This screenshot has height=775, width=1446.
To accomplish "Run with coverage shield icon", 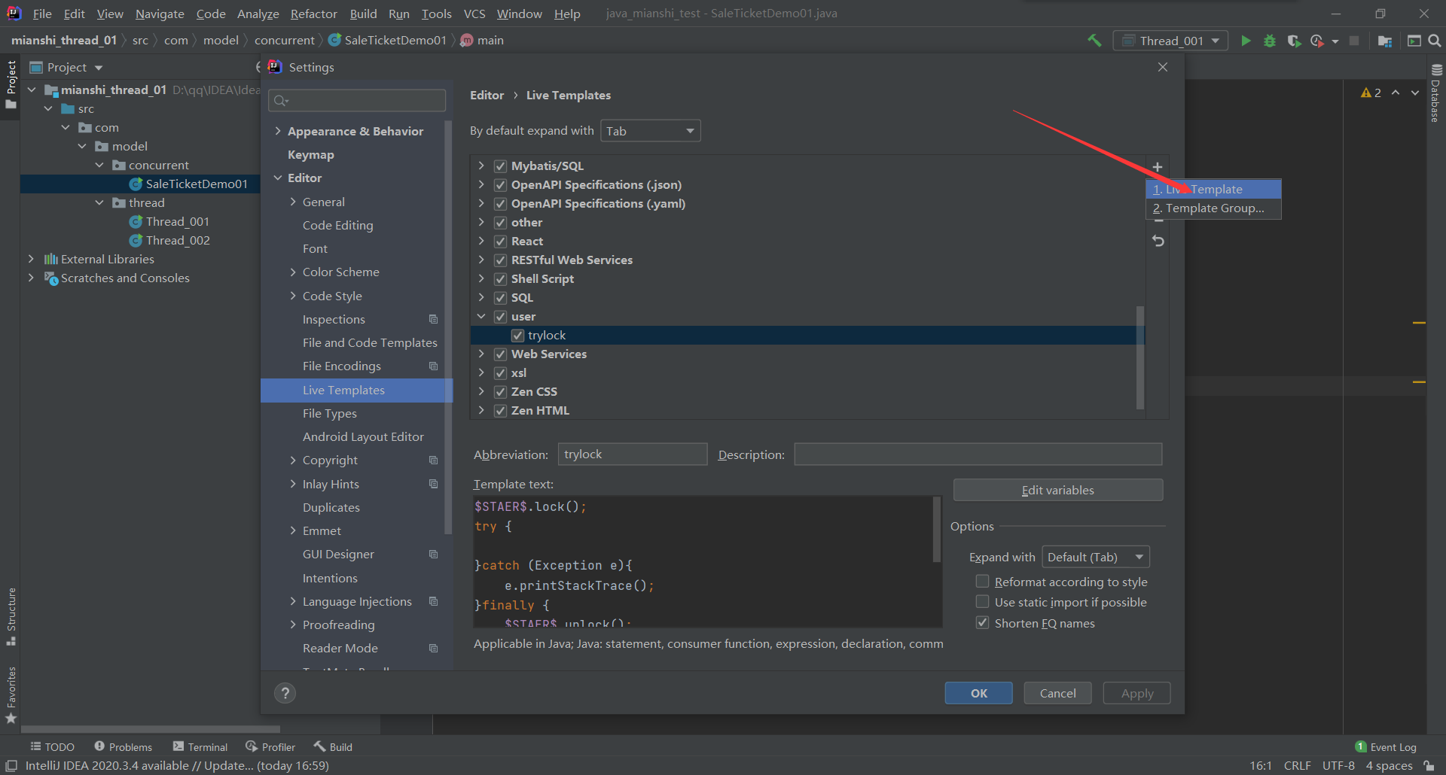I will pos(1294,41).
